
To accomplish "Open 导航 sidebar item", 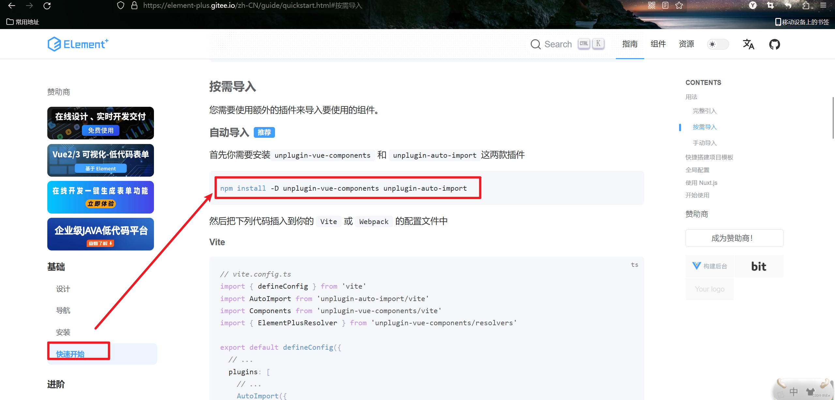I will 63,311.
